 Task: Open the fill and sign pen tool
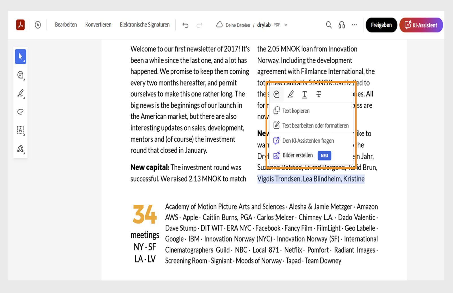click(x=20, y=149)
